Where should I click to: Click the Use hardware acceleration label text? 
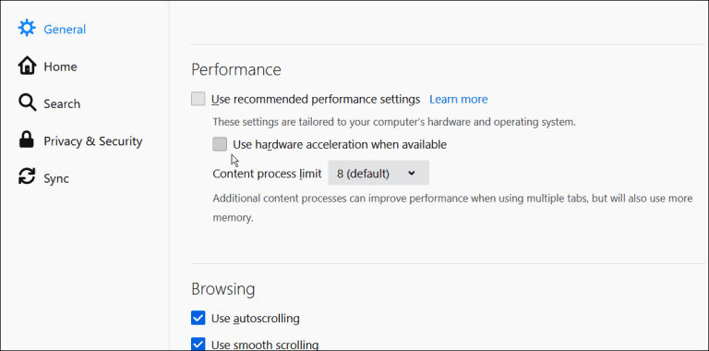click(340, 145)
